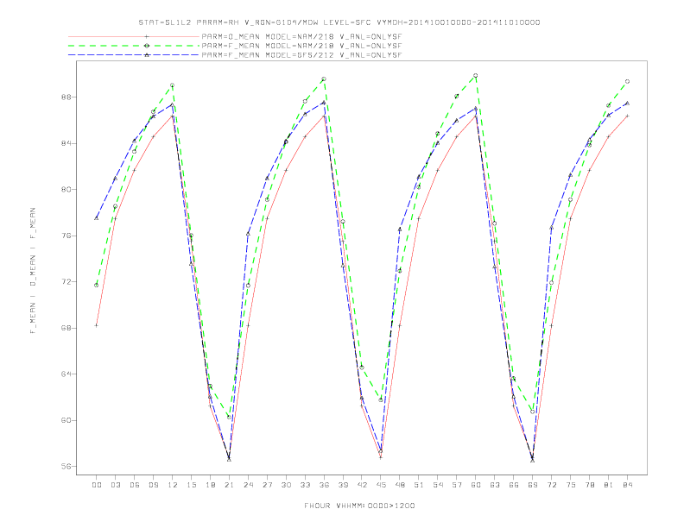Viewport: 684px width, 528px height.
Task: Click the green dashed legend line sample
Action: [x=134, y=46]
